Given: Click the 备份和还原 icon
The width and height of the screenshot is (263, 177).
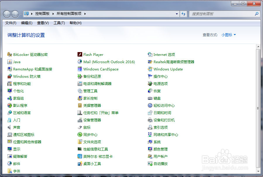Looking at the screenshot, I should [80, 76].
